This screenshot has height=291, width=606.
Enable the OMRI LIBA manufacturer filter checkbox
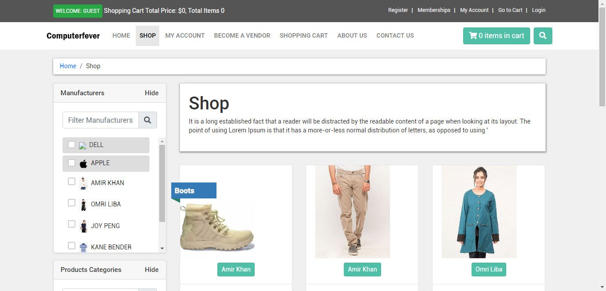click(x=71, y=203)
